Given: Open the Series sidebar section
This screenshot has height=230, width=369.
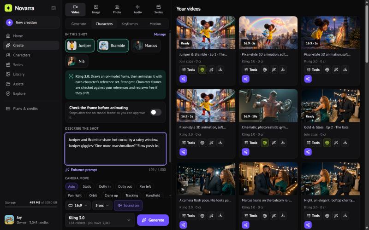Looking at the screenshot, I should click(x=31, y=64).
